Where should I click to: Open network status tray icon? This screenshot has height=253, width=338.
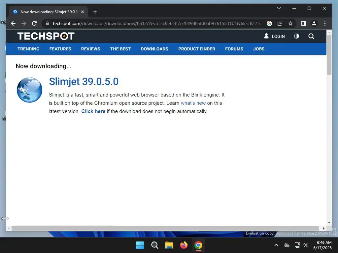coord(297,245)
